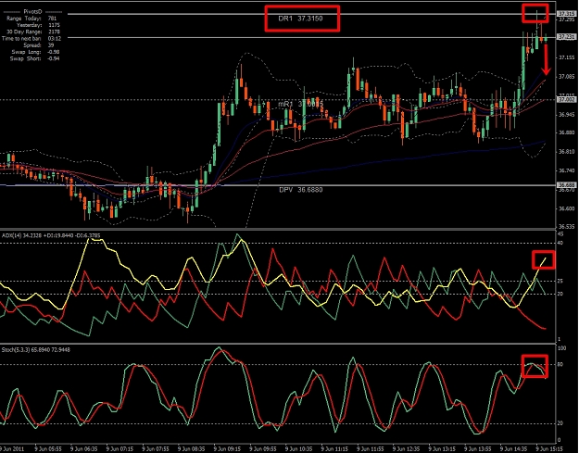
Task: Click the '9 Jun 2011' time axis label
Action: 12,449
